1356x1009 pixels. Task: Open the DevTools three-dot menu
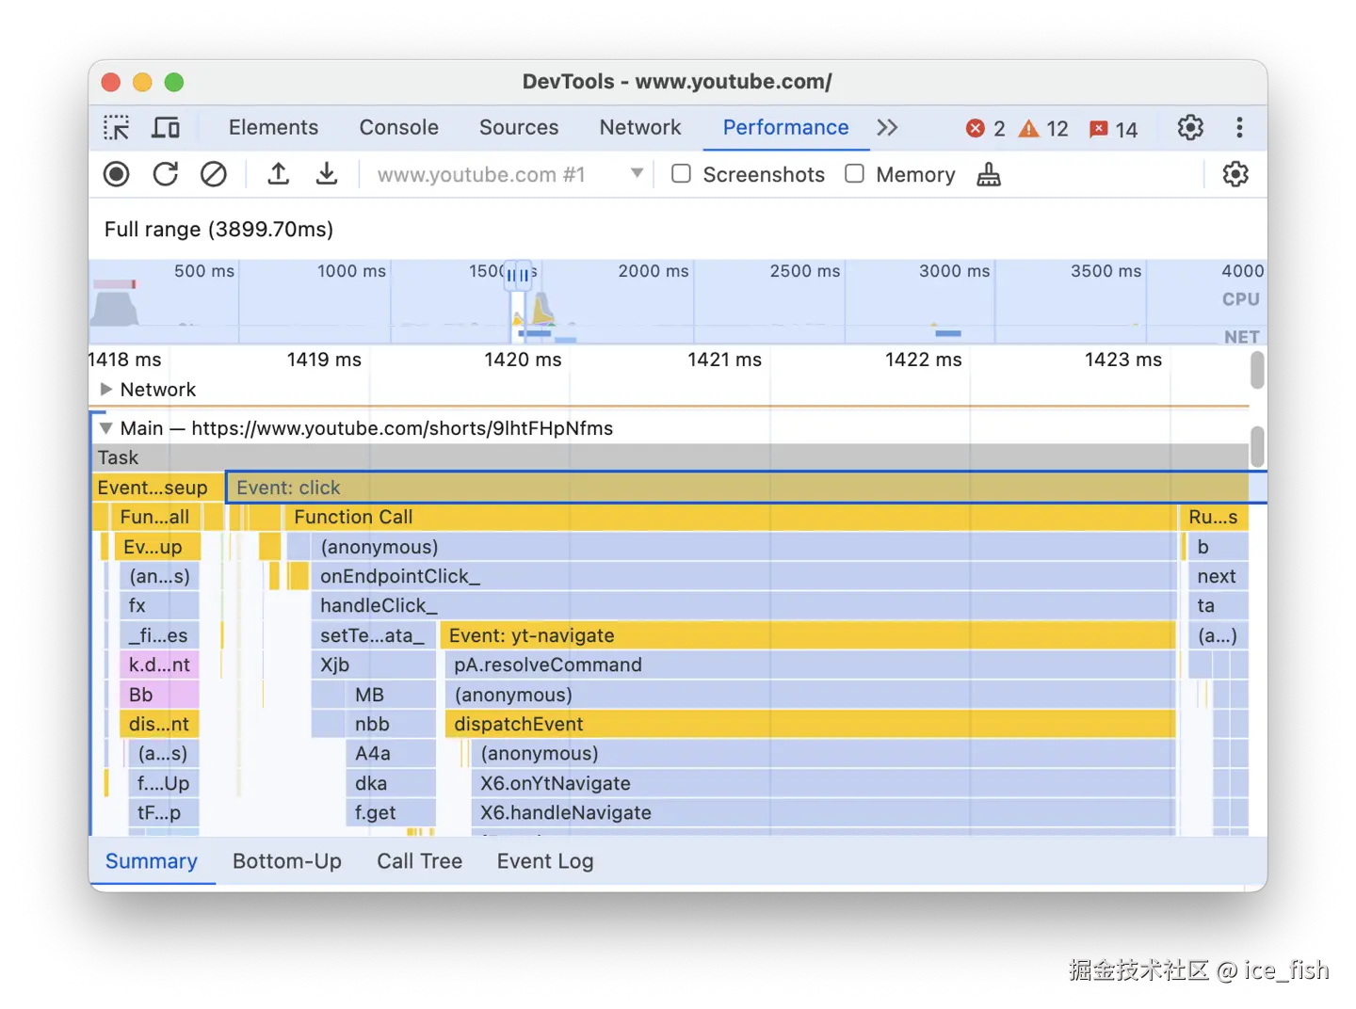1239,127
